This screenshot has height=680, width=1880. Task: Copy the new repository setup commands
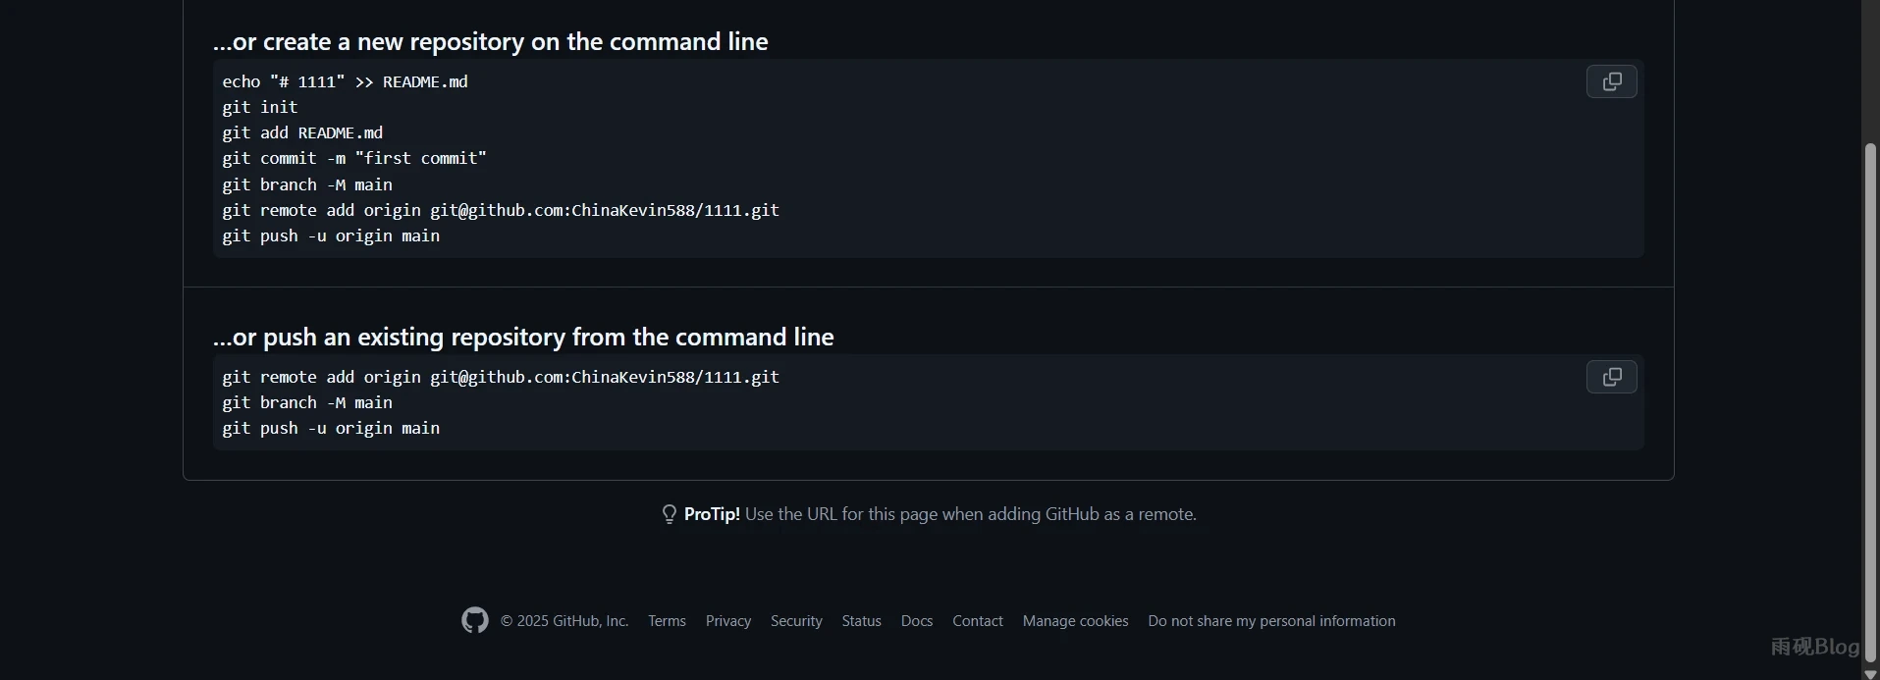pyautogui.click(x=1611, y=81)
